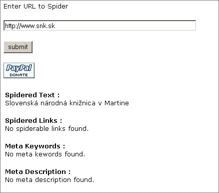
Task: Click the 'No spiderable links found.' message
Action: coord(46,128)
